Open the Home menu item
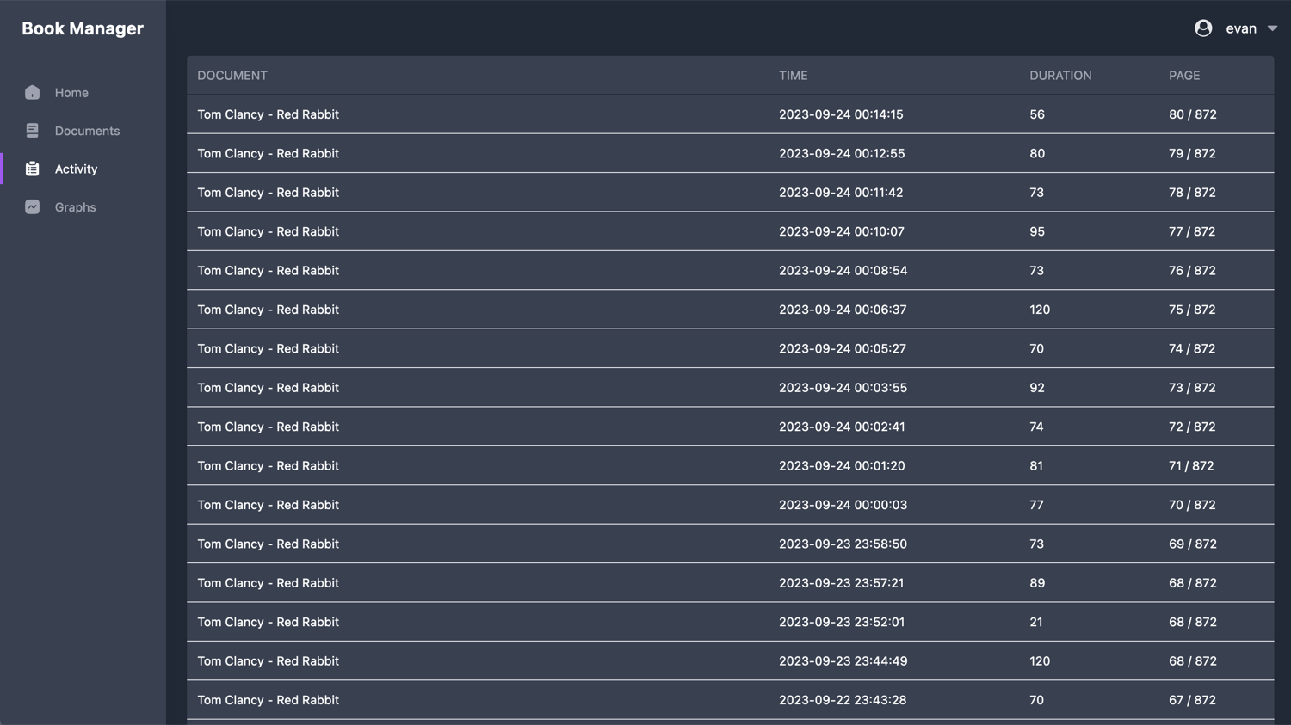This screenshot has height=725, width=1291. click(71, 93)
